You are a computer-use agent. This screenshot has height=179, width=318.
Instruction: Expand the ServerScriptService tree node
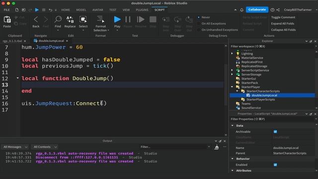232,70
